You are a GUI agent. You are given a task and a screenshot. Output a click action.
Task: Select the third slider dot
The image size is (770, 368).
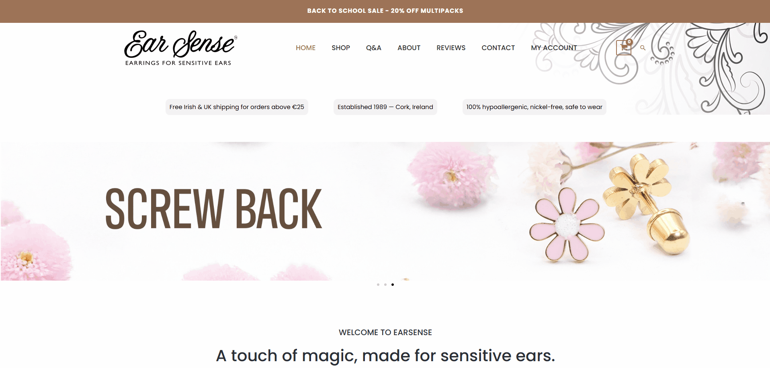[393, 285]
